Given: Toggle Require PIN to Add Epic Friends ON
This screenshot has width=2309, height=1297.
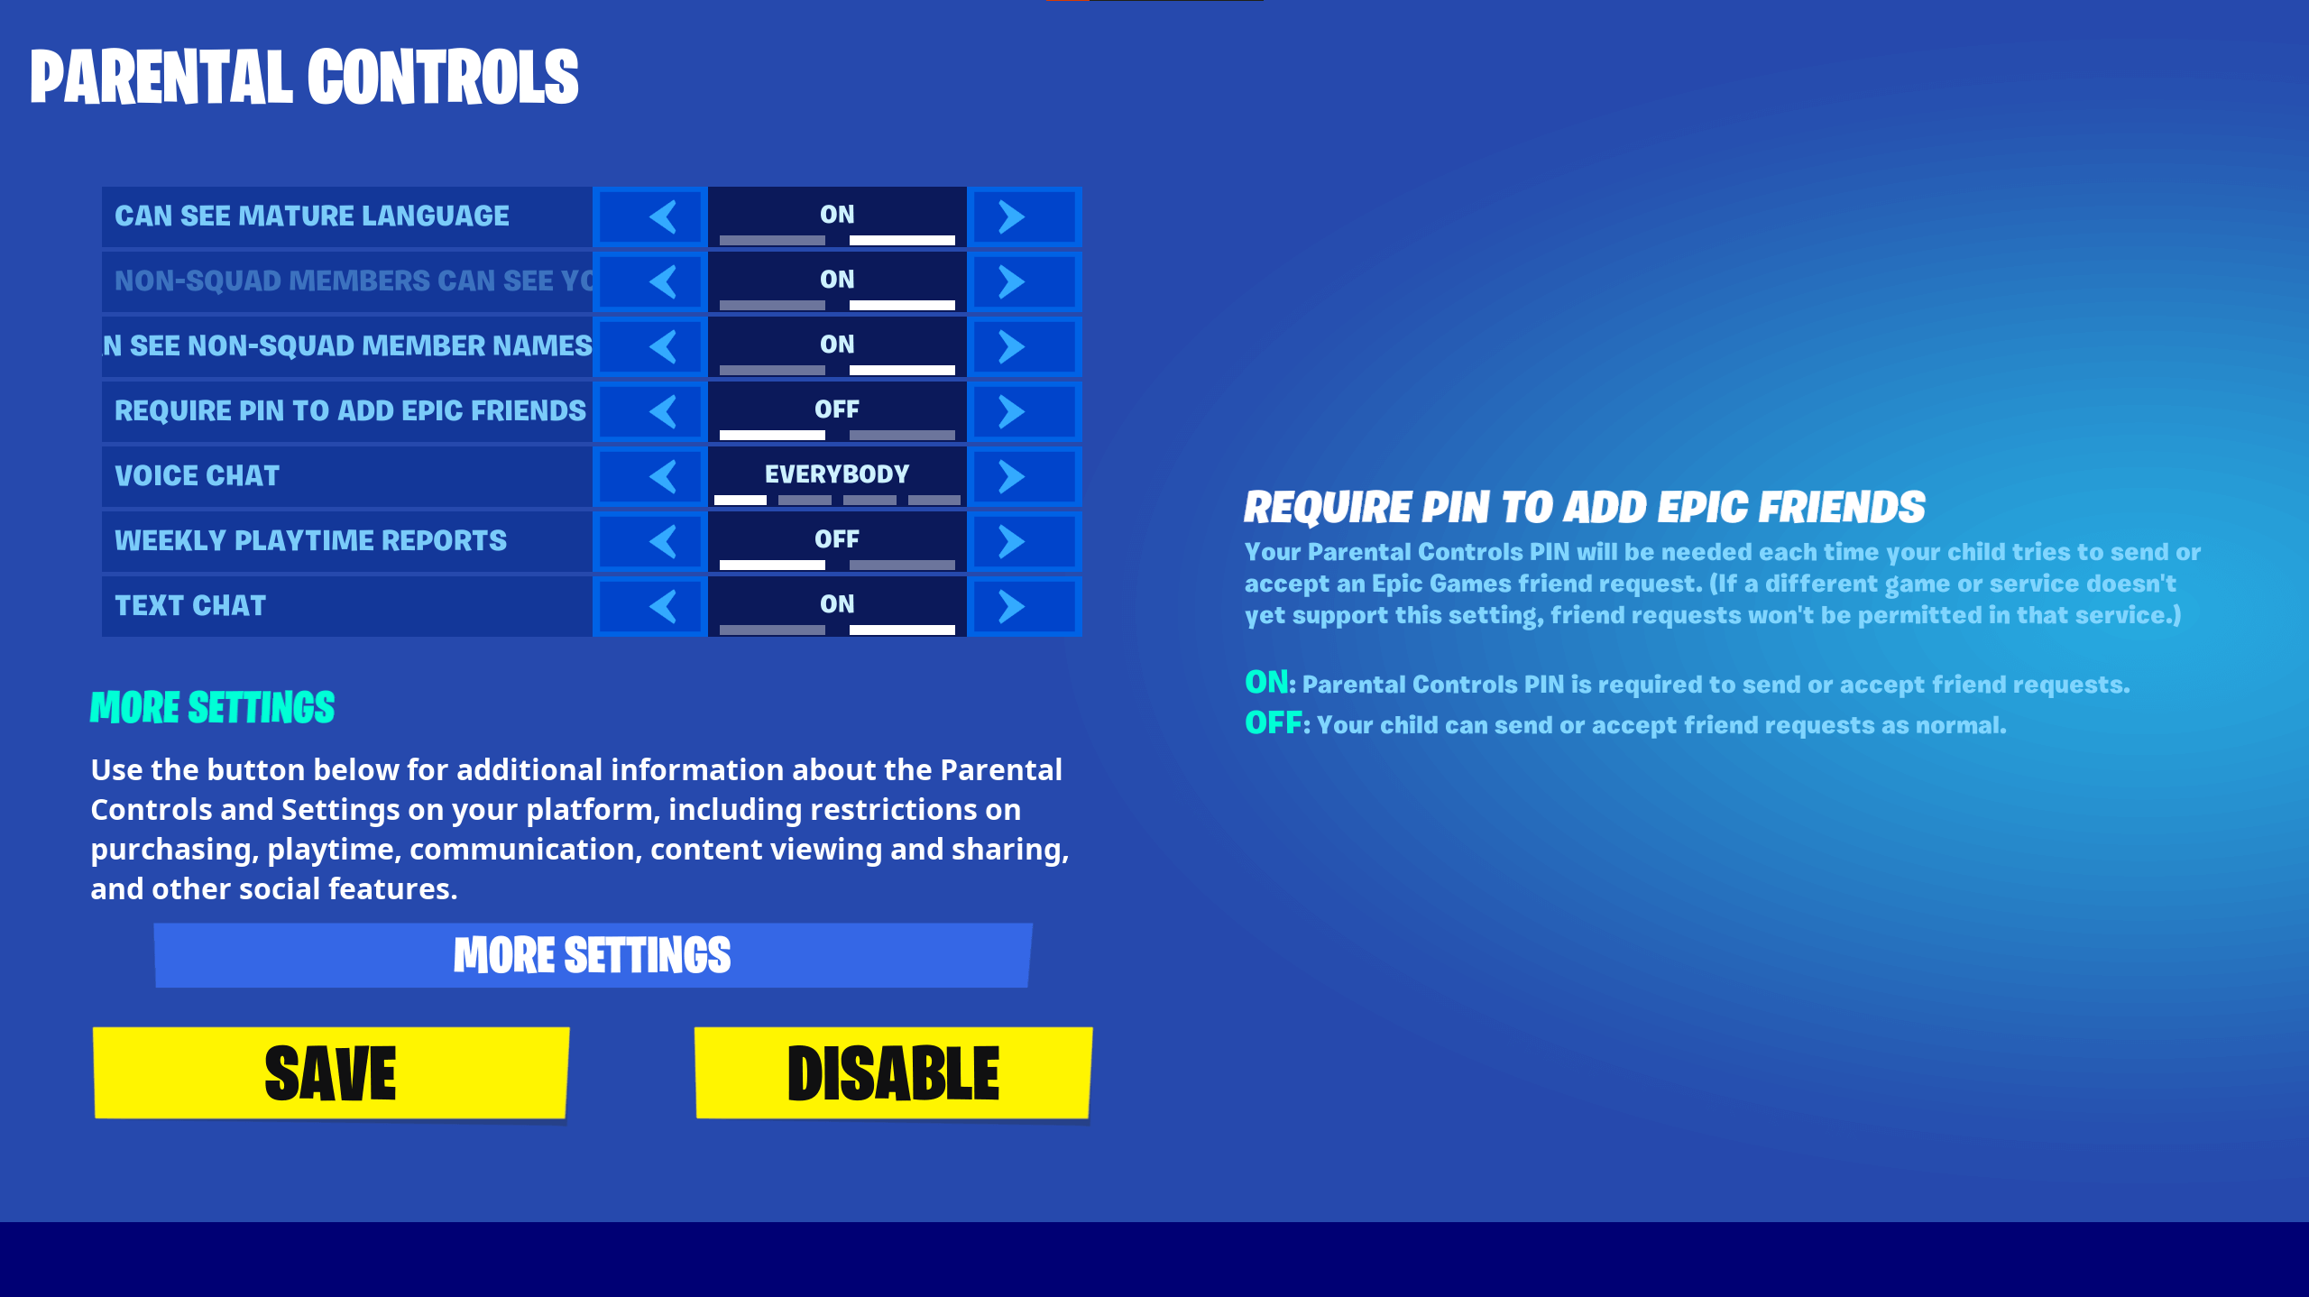Looking at the screenshot, I should click(1014, 409).
